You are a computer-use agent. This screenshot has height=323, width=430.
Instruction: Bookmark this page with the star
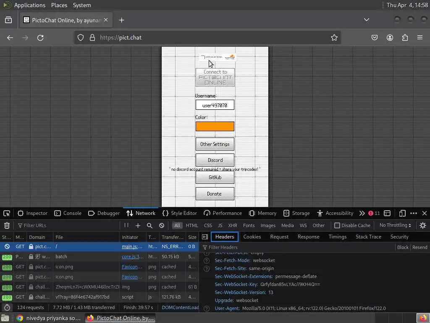tap(334, 37)
